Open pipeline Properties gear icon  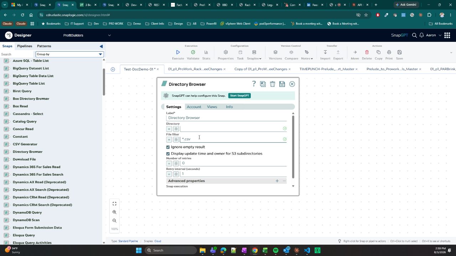click(x=226, y=52)
